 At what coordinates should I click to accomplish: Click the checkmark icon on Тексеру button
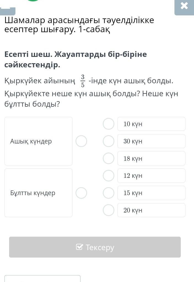coord(79,247)
